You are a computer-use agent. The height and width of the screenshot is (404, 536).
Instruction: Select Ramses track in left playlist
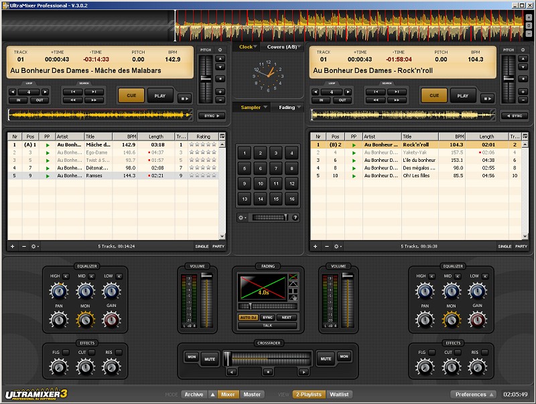coord(113,176)
